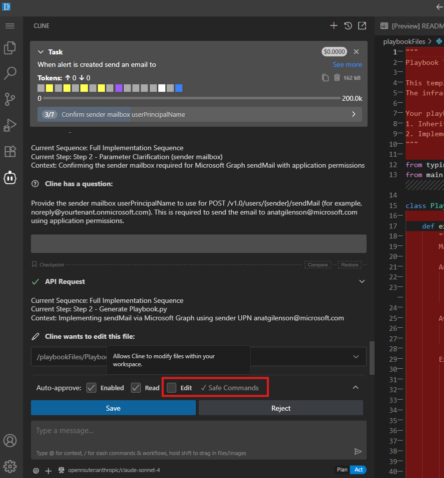444x478 pixels.
Task: Click the white square in the token timeline
Action: pyautogui.click(x=162, y=88)
